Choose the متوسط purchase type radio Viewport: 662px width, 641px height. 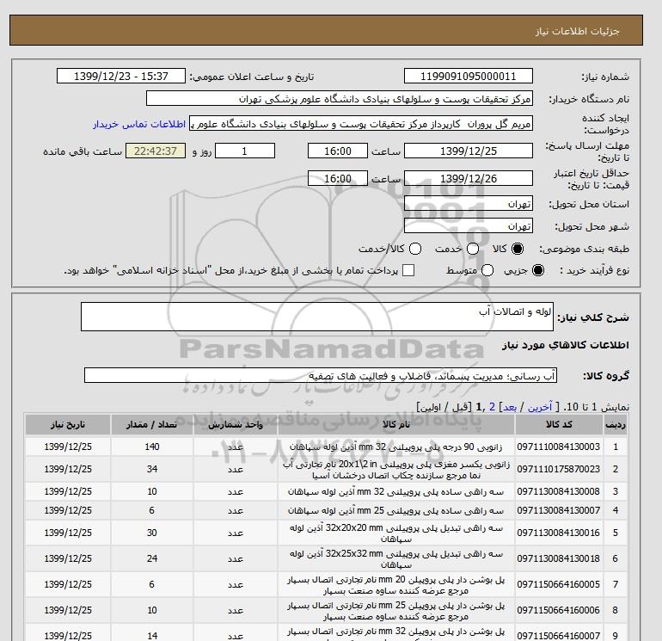[487, 270]
